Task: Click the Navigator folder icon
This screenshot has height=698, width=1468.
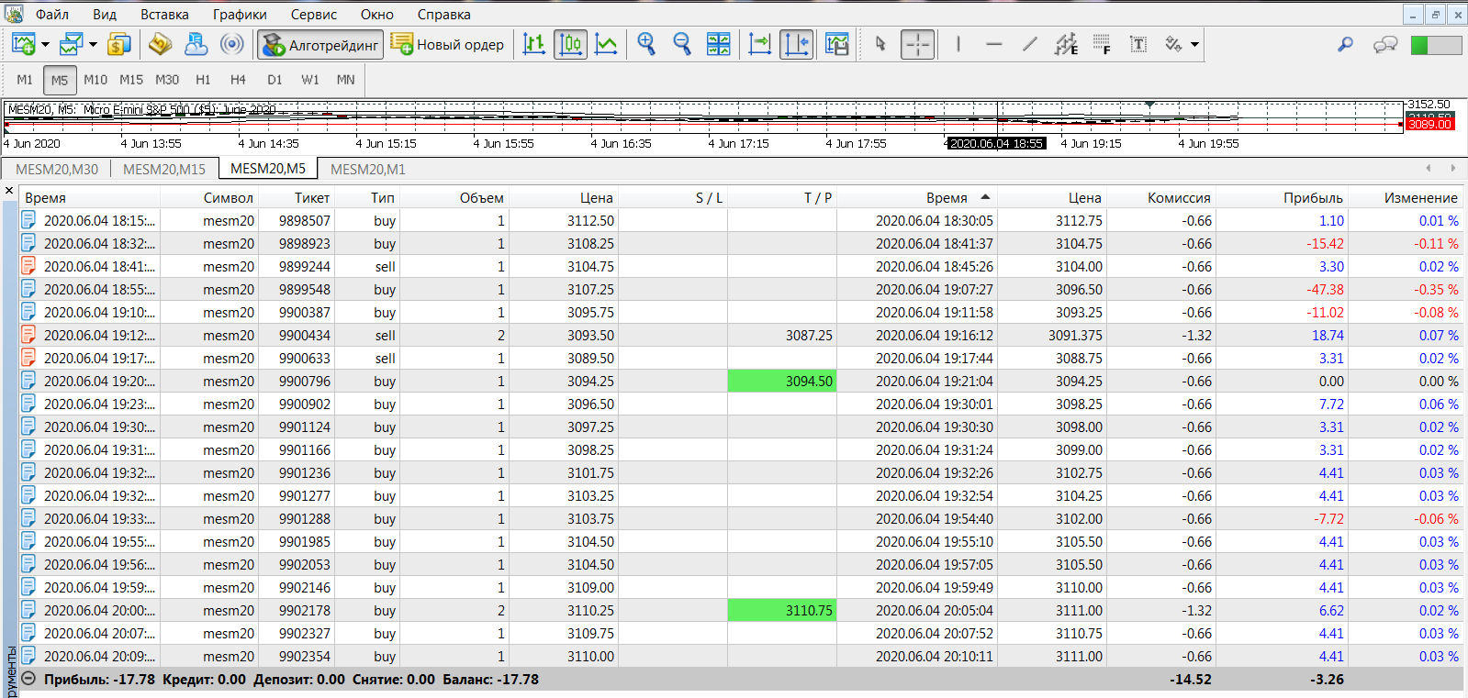Action: (160, 44)
